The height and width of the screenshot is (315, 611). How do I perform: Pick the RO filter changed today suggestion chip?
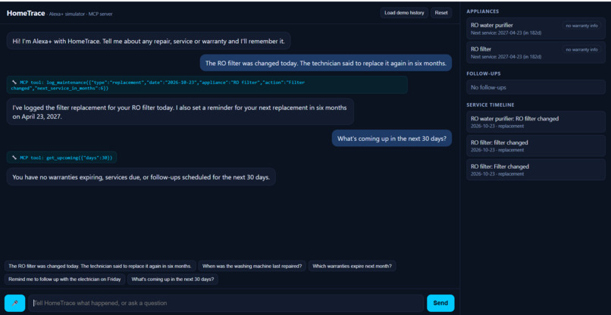(100, 267)
